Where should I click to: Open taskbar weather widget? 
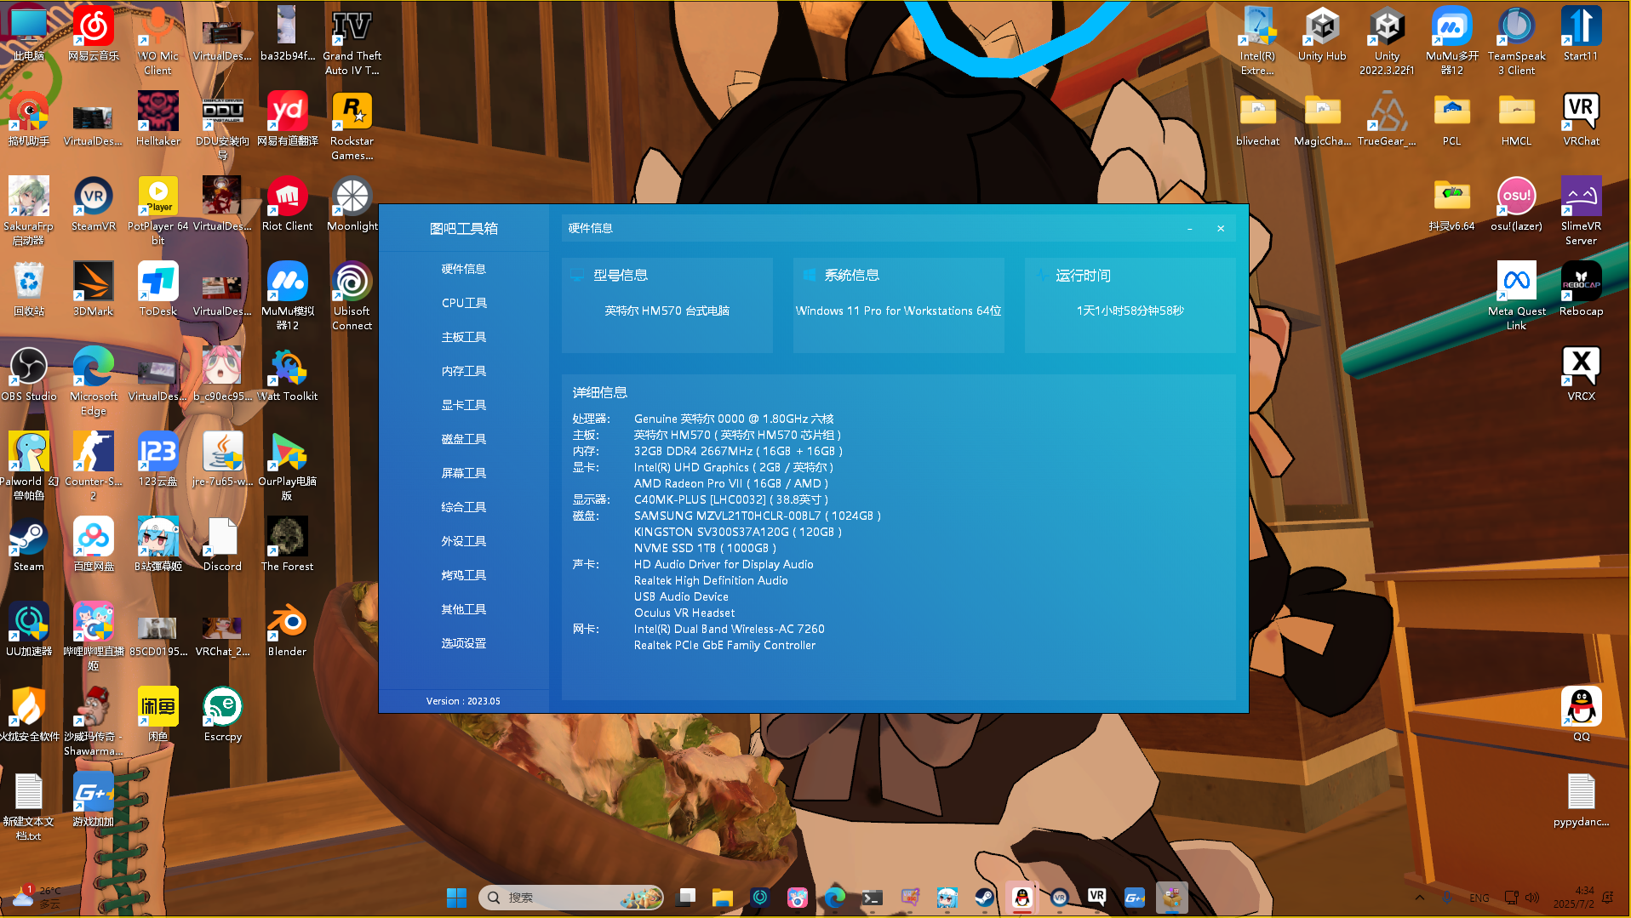coord(36,898)
